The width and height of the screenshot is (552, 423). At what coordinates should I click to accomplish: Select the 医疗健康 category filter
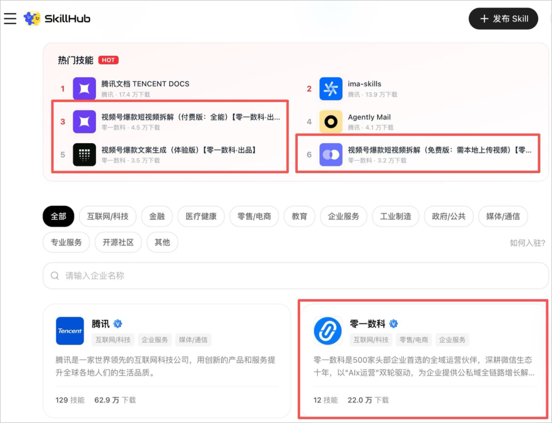pyautogui.click(x=201, y=216)
